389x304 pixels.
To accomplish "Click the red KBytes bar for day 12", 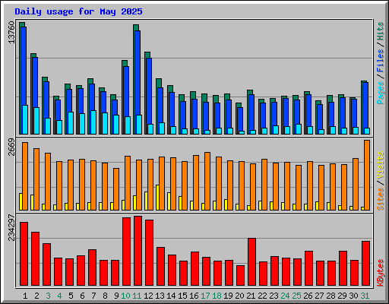I will click(x=149, y=252).
